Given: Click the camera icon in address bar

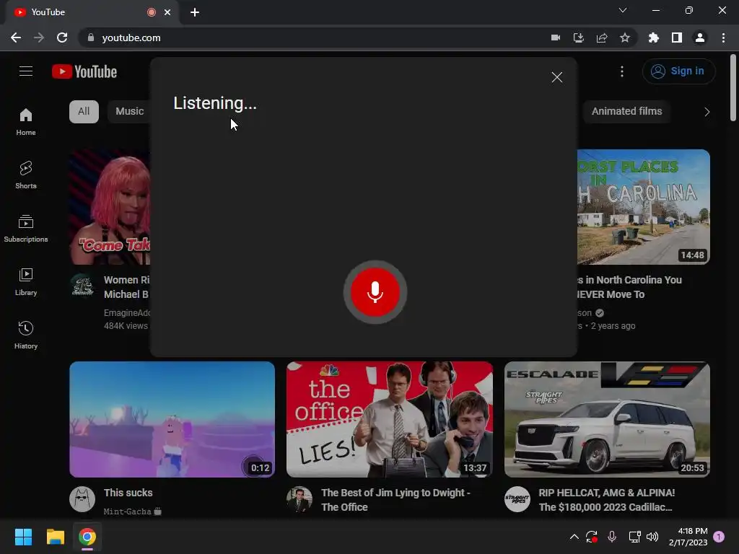Looking at the screenshot, I should coord(556,38).
